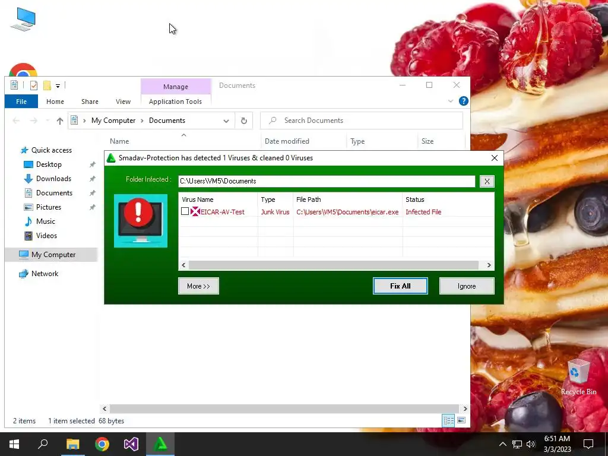Open Customize Quick Access Toolbar dropdown

click(58, 85)
